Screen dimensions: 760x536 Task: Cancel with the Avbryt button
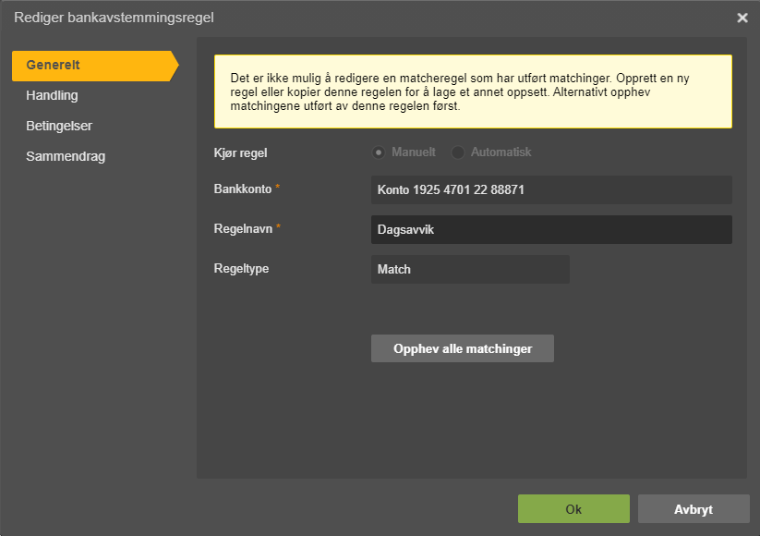[x=694, y=509]
